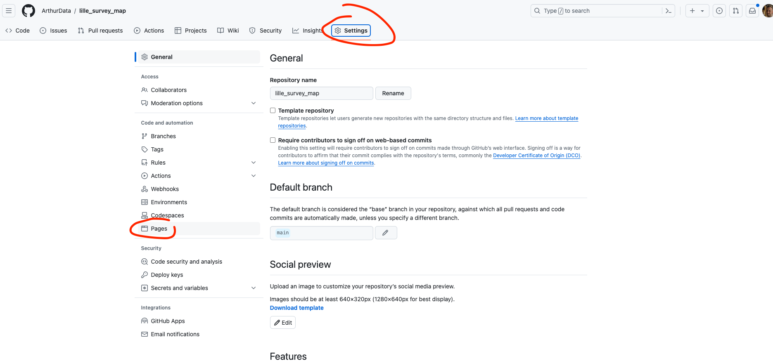Click the main default branch field
773x361 pixels.
[322, 233]
